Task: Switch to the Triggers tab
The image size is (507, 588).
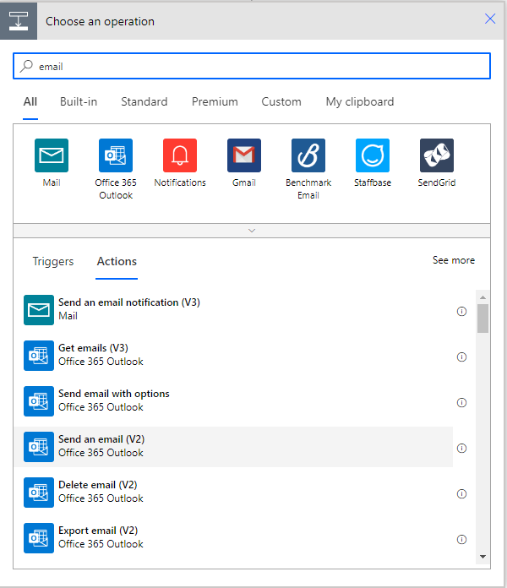Action: (53, 261)
